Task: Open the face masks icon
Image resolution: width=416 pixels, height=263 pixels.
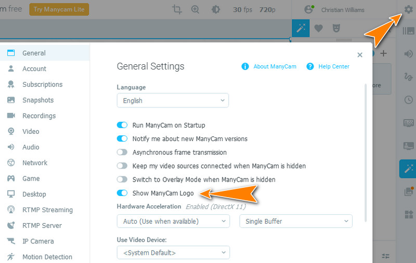Action: 335,29
